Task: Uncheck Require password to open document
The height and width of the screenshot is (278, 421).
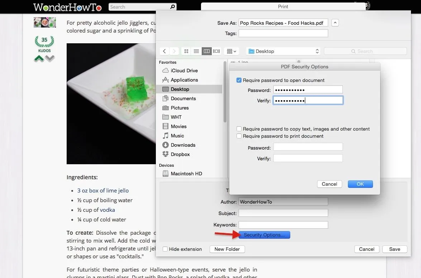Action: (239, 80)
